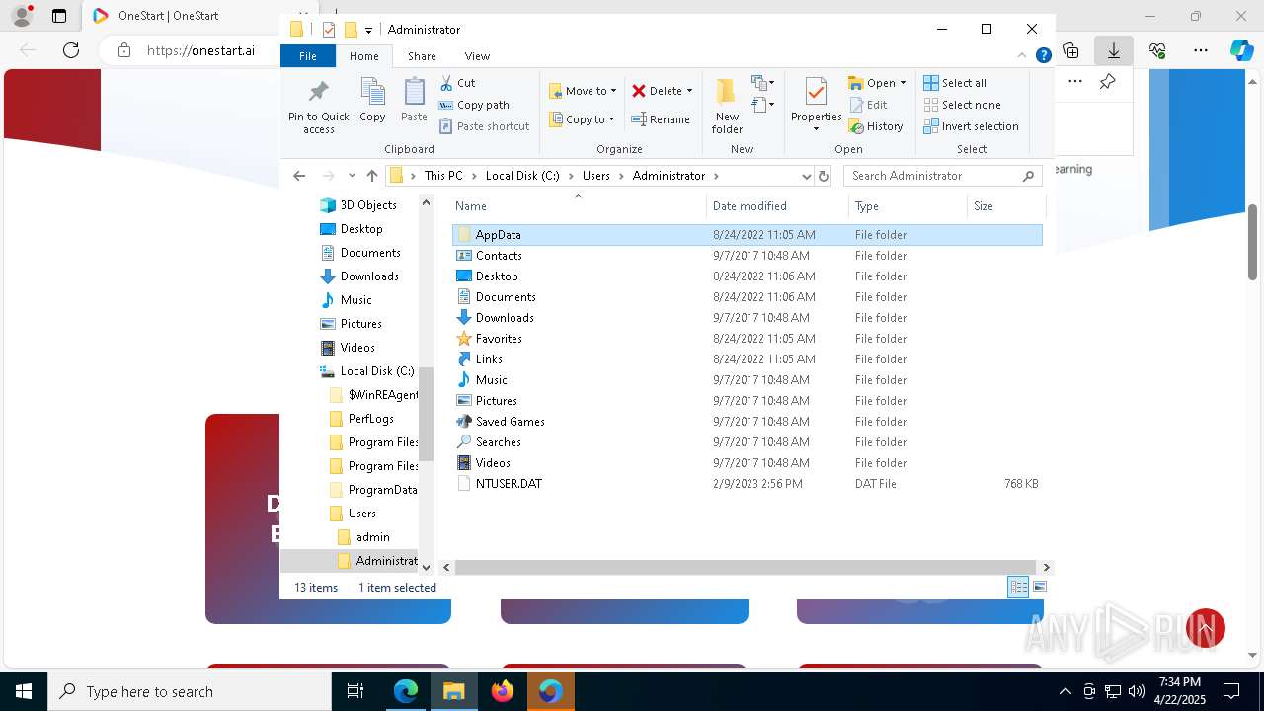
Task: Select 3D Objects in navigation pane
Action: tap(368, 205)
